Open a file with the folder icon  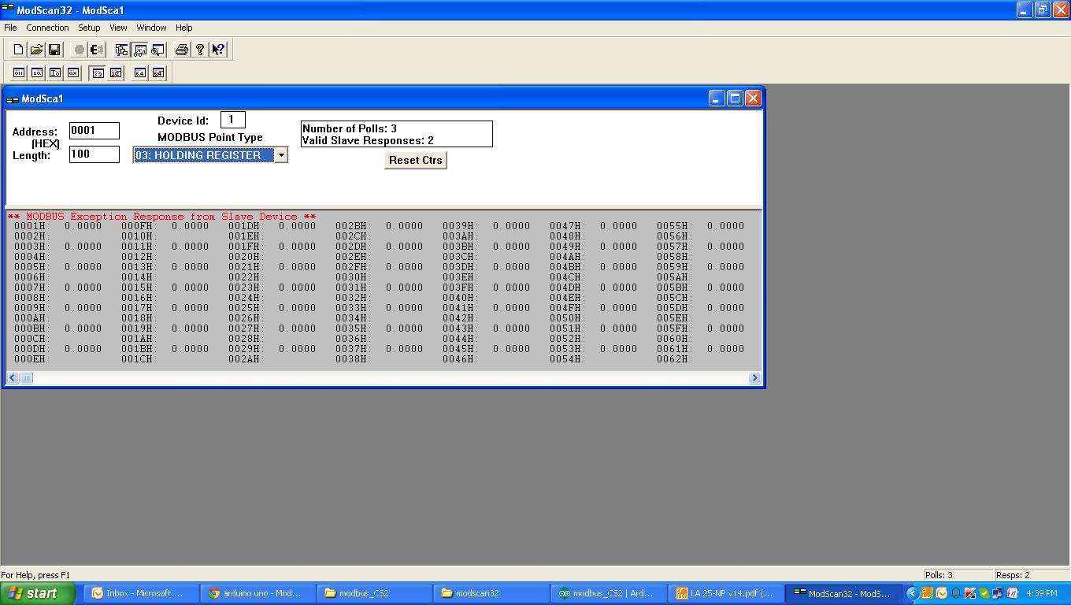pos(36,50)
